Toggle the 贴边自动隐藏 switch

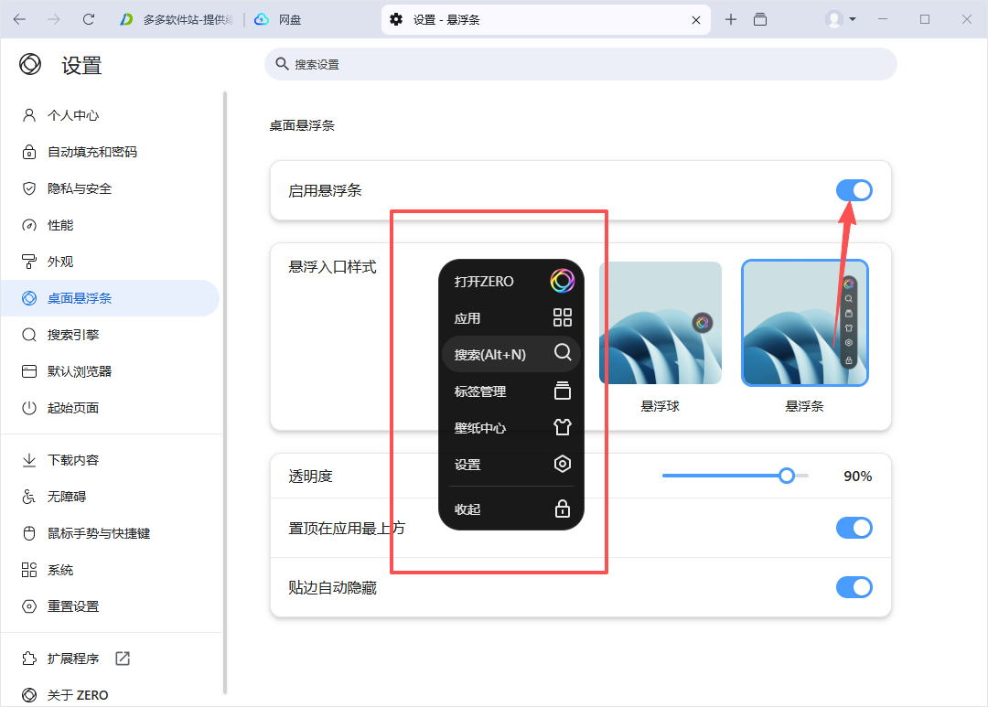coord(854,587)
